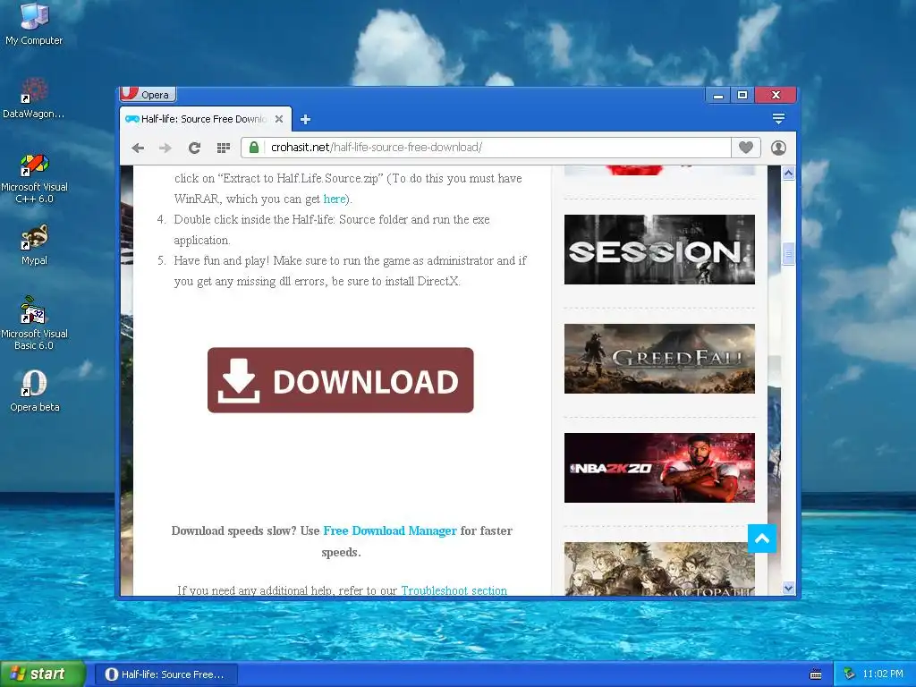The width and height of the screenshot is (916, 687).
Task: Click step 5 'Have fun and play' text
Action: 350,270
